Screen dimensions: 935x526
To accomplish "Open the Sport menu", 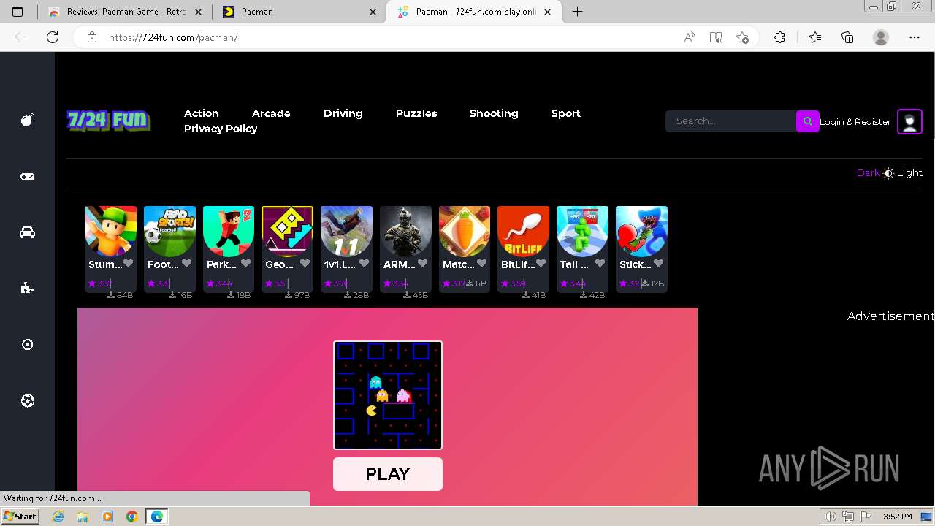I will tap(566, 113).
